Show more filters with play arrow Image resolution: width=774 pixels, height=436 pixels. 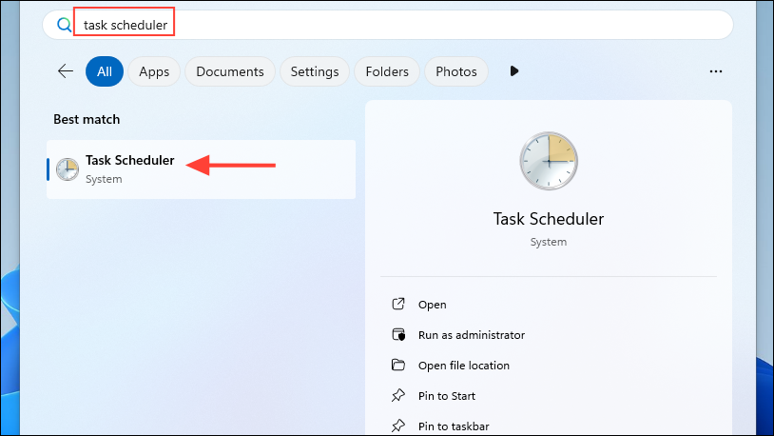[x=513, y=71]
